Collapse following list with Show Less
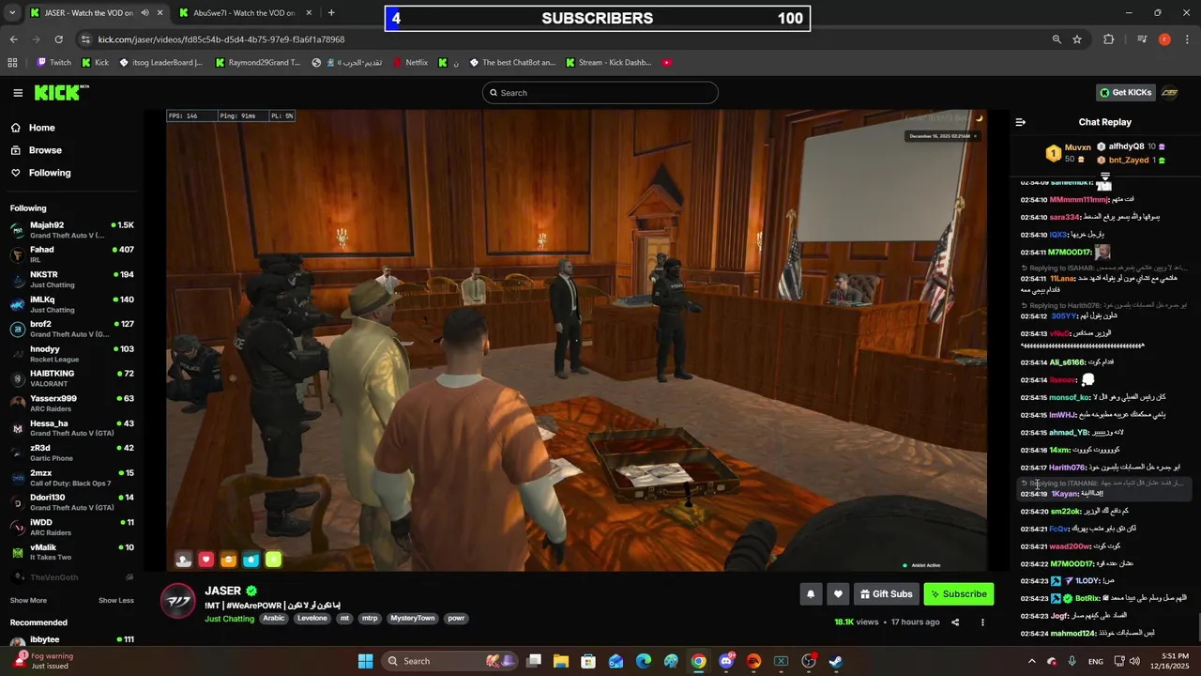The height and width of the screenshot is (676, 1201). [116, 601]
